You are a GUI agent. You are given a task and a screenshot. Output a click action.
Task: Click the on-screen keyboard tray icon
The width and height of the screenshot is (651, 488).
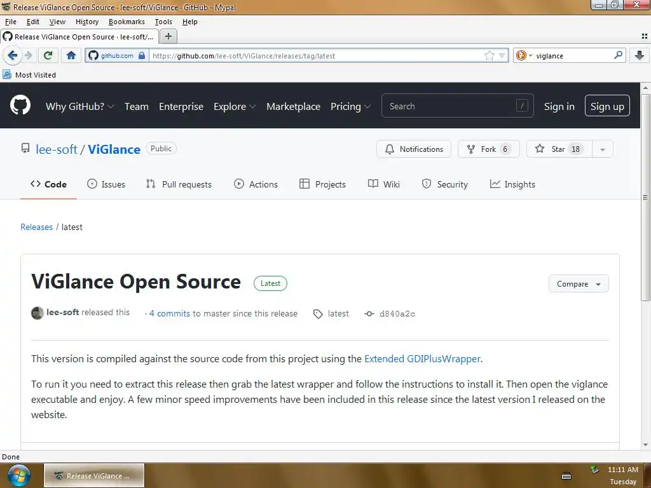(x=566, y=476)
